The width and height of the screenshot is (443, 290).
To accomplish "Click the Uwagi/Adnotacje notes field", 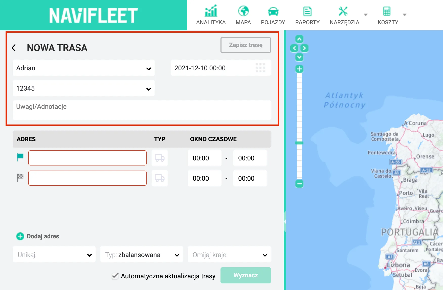I will [142, 110].
